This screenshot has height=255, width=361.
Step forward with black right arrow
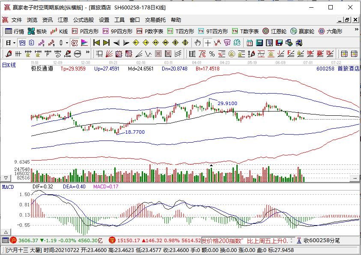click(126, 43)
